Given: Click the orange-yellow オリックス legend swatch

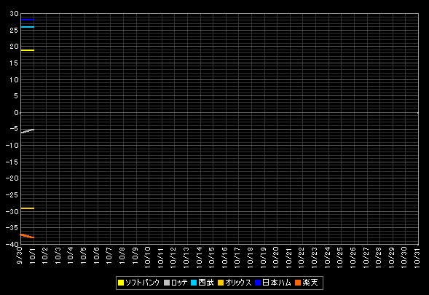Looking at the screenshot, I should coord(221,283).
